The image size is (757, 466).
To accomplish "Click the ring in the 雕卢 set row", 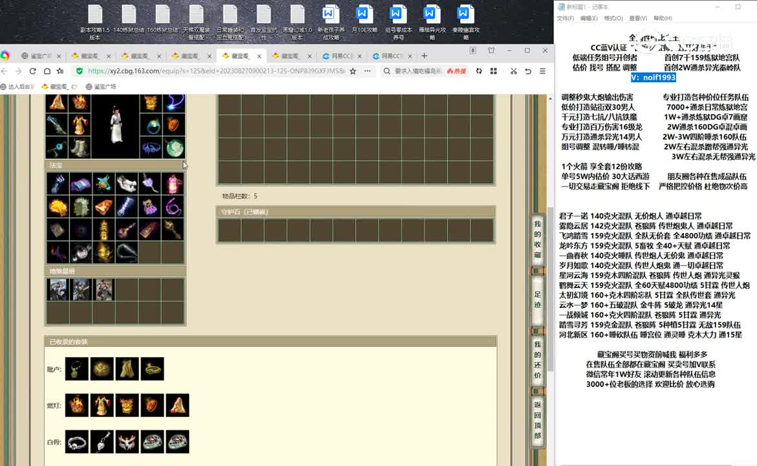I will point(152,369).
